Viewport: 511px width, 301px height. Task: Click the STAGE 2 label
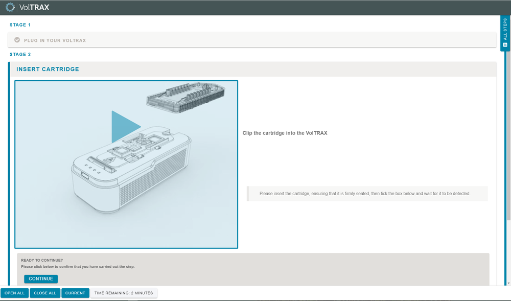tap(20, 54)
